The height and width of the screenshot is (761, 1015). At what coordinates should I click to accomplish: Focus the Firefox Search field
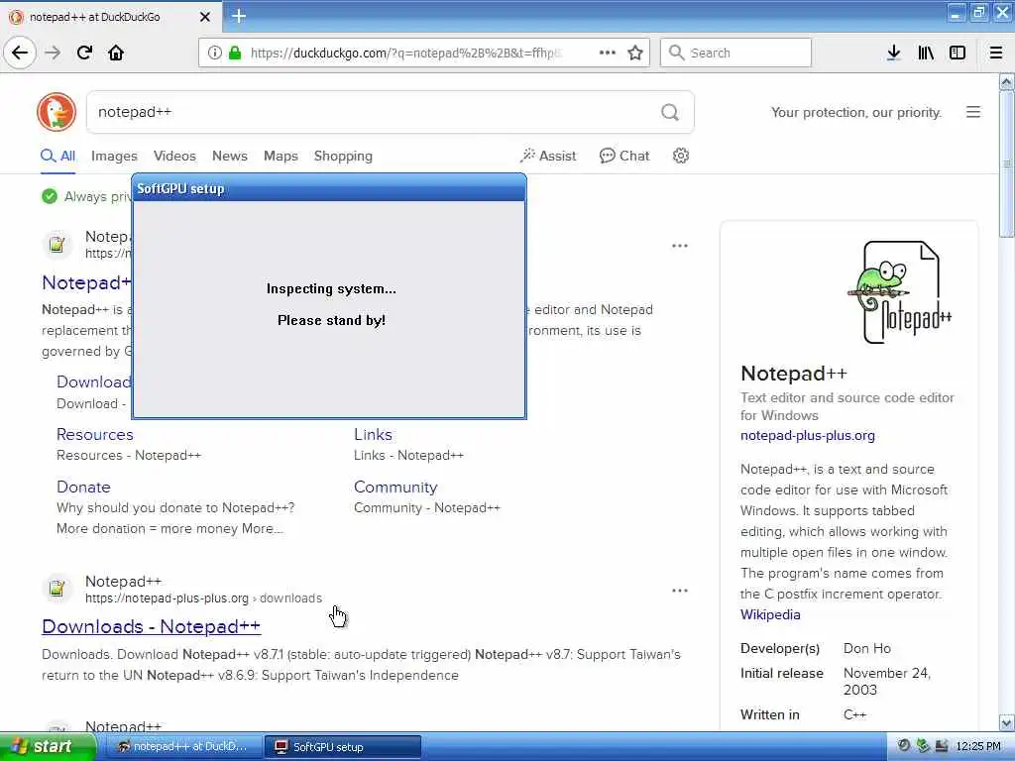(736, 53)
